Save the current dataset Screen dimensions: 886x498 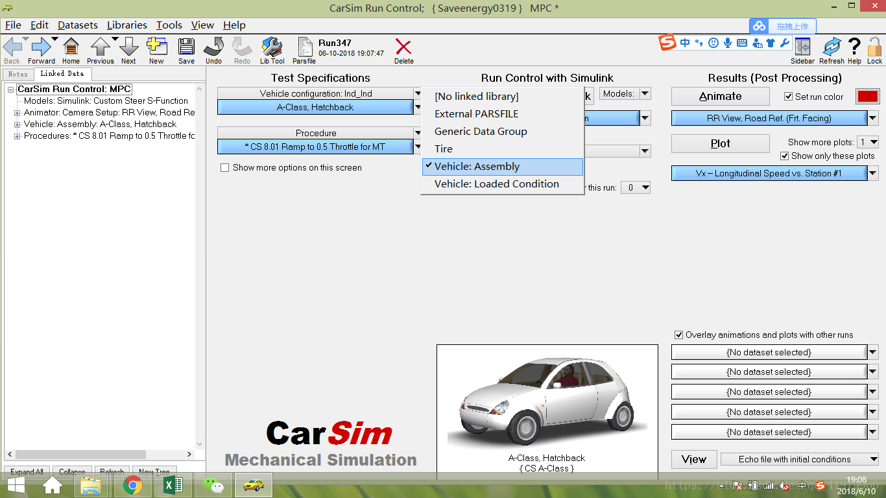186,47
